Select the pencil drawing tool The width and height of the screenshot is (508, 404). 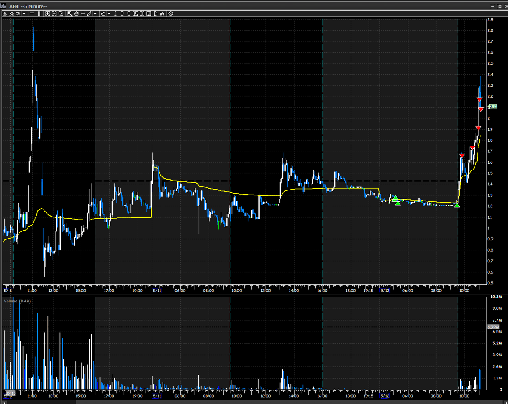(89, 14)
